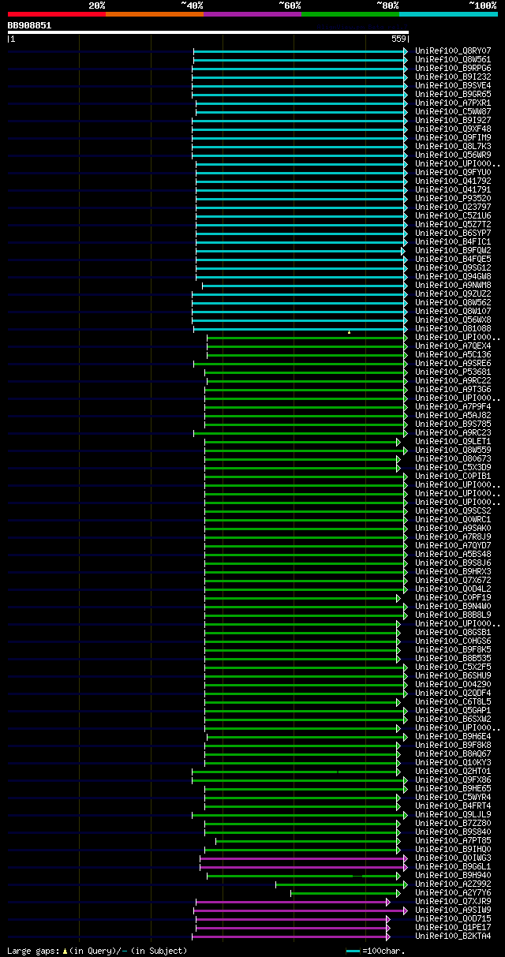
Task: Click the purple alignment bar for B9G6L1
Action: coord(303,866)
